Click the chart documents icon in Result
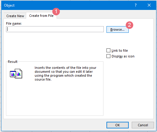Viewport: 157px width, 132px height. 16,74
